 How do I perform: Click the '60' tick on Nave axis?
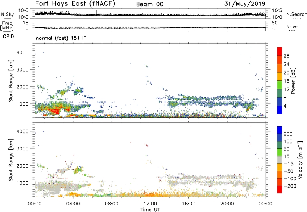(274, 23)
